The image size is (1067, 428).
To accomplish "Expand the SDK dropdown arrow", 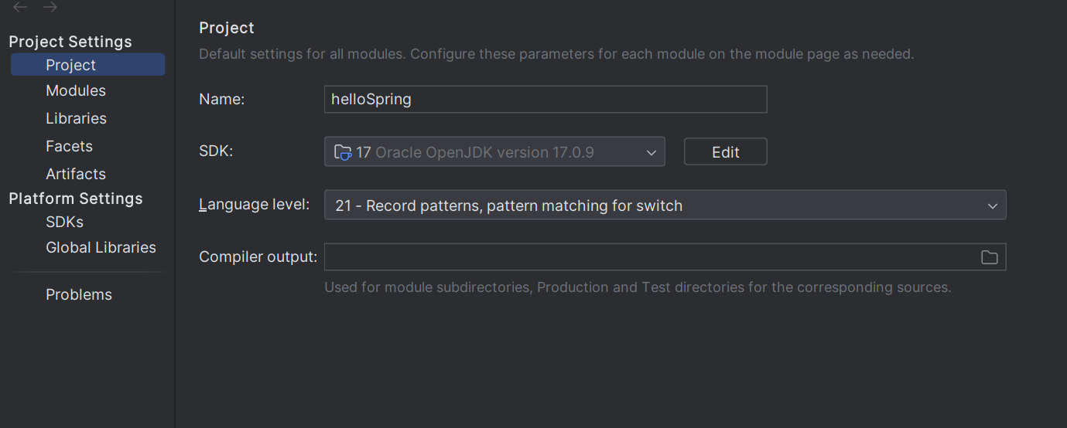I will click(x=651, y=152).
